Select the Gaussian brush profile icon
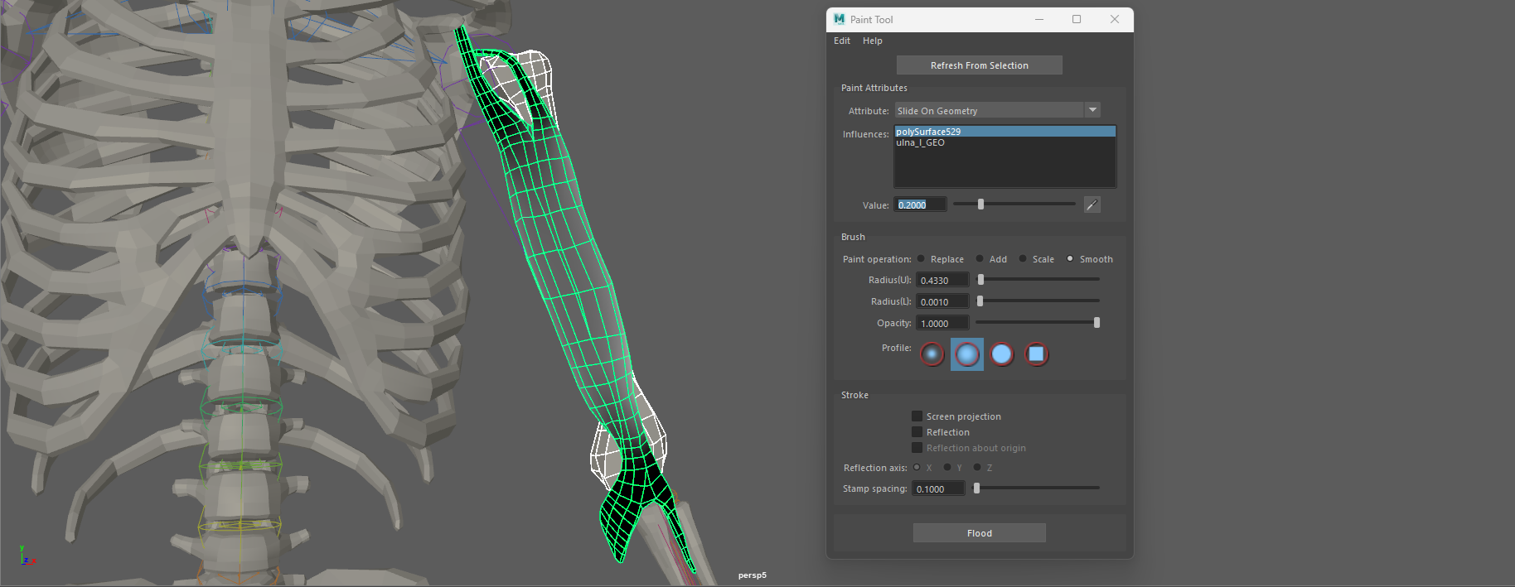Screen dimensions: 1515x587 (x=932, y=354)
